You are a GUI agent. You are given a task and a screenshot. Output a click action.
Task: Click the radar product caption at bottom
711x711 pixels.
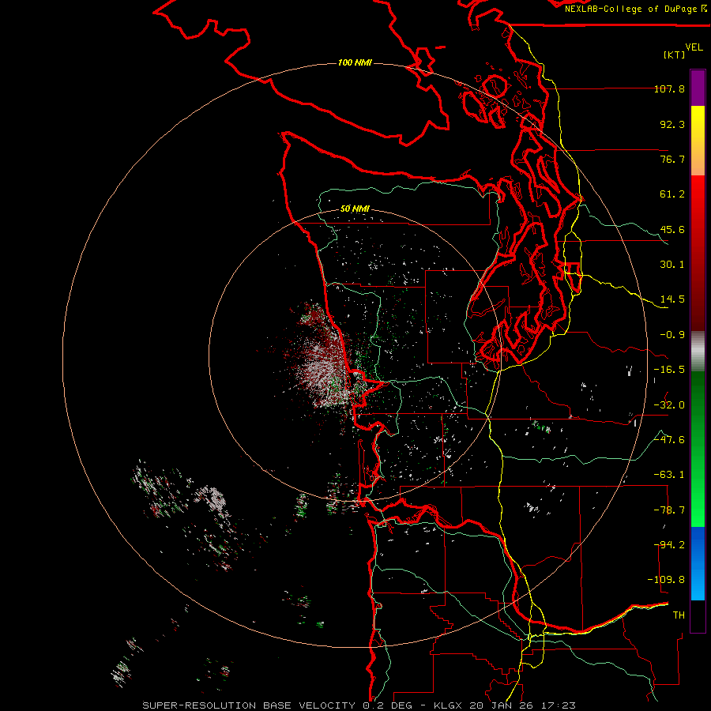pyautogui.click(x=359, y=705)
